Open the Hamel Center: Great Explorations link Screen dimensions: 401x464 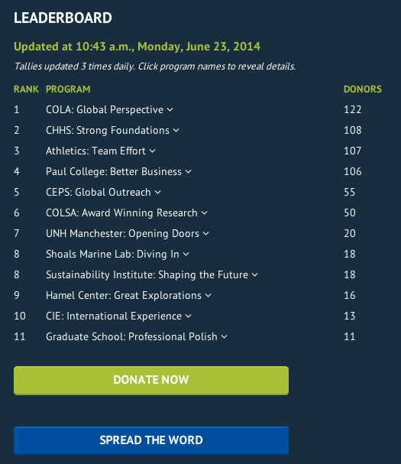[x=124, y=295]
